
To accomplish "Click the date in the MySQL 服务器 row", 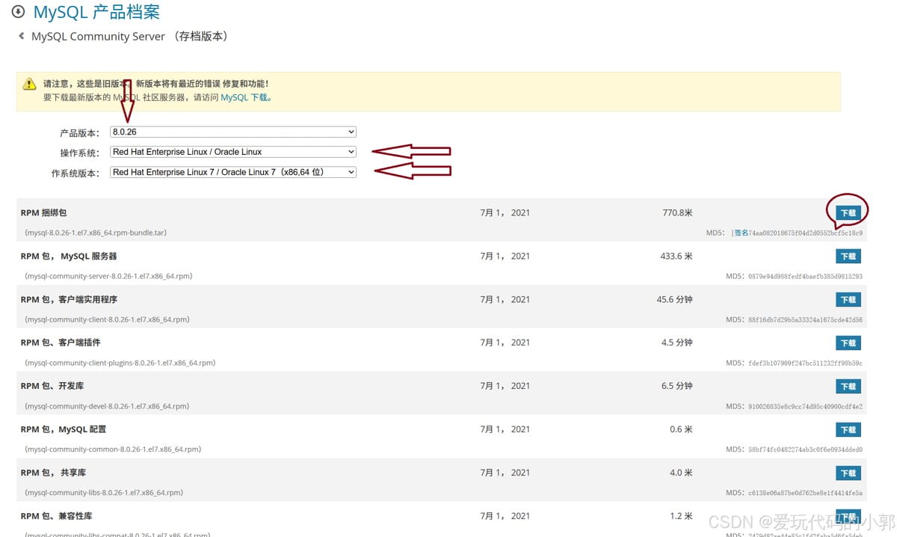I will (x=505, y=257).
